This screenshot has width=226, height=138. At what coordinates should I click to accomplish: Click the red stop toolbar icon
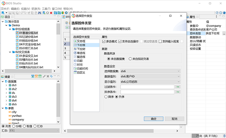[51, 13]
